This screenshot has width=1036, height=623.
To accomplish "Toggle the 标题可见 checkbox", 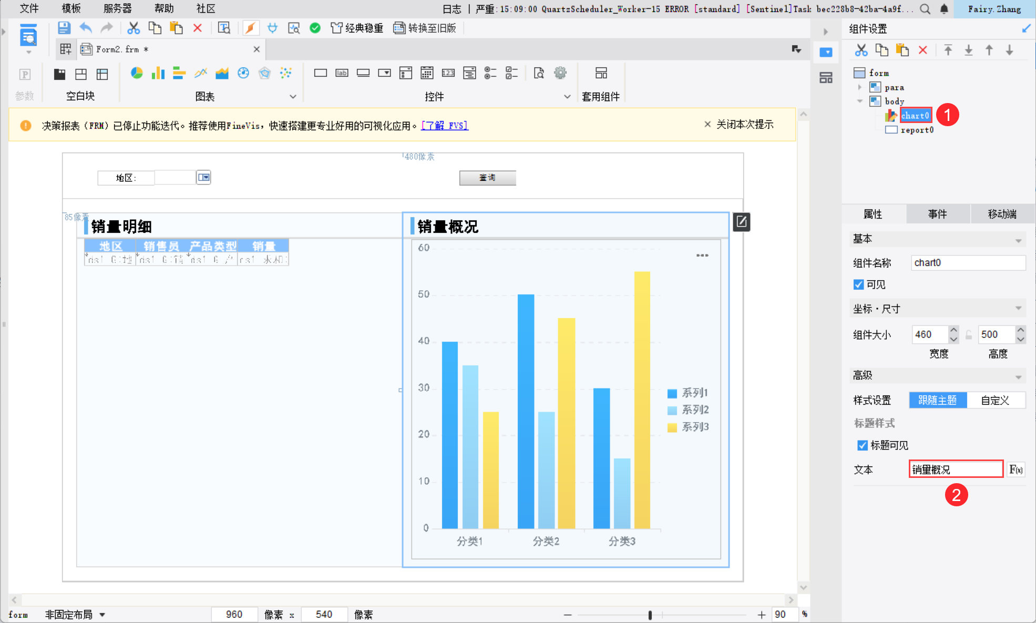I will click(863, 445).
